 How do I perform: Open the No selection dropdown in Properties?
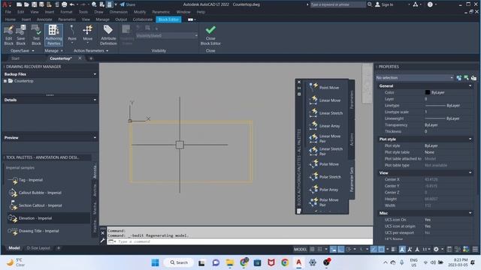click(x=415, y=78)
